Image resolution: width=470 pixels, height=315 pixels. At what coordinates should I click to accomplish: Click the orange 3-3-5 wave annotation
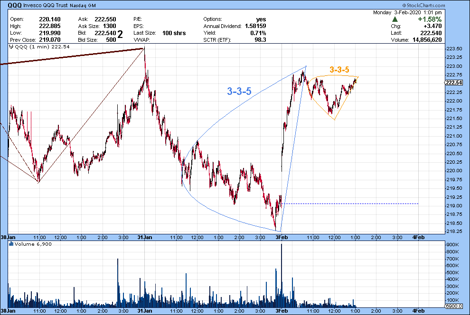339,69
